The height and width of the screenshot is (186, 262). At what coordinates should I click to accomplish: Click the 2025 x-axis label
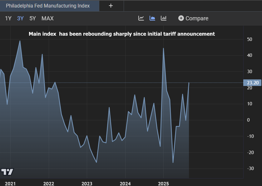pos(163,183)
